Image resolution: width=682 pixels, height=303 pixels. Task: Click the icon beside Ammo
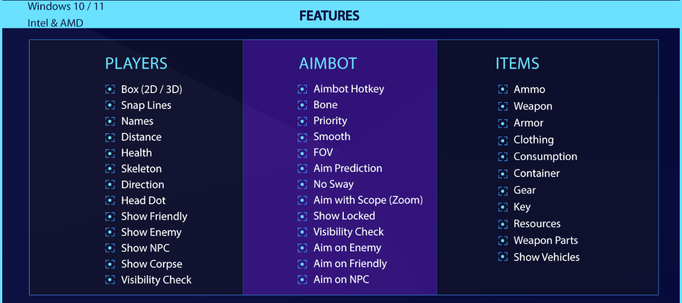[x=503, y=90]
